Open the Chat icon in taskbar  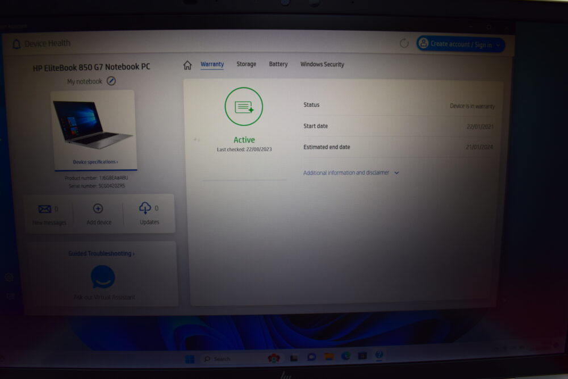click(311, 357)
